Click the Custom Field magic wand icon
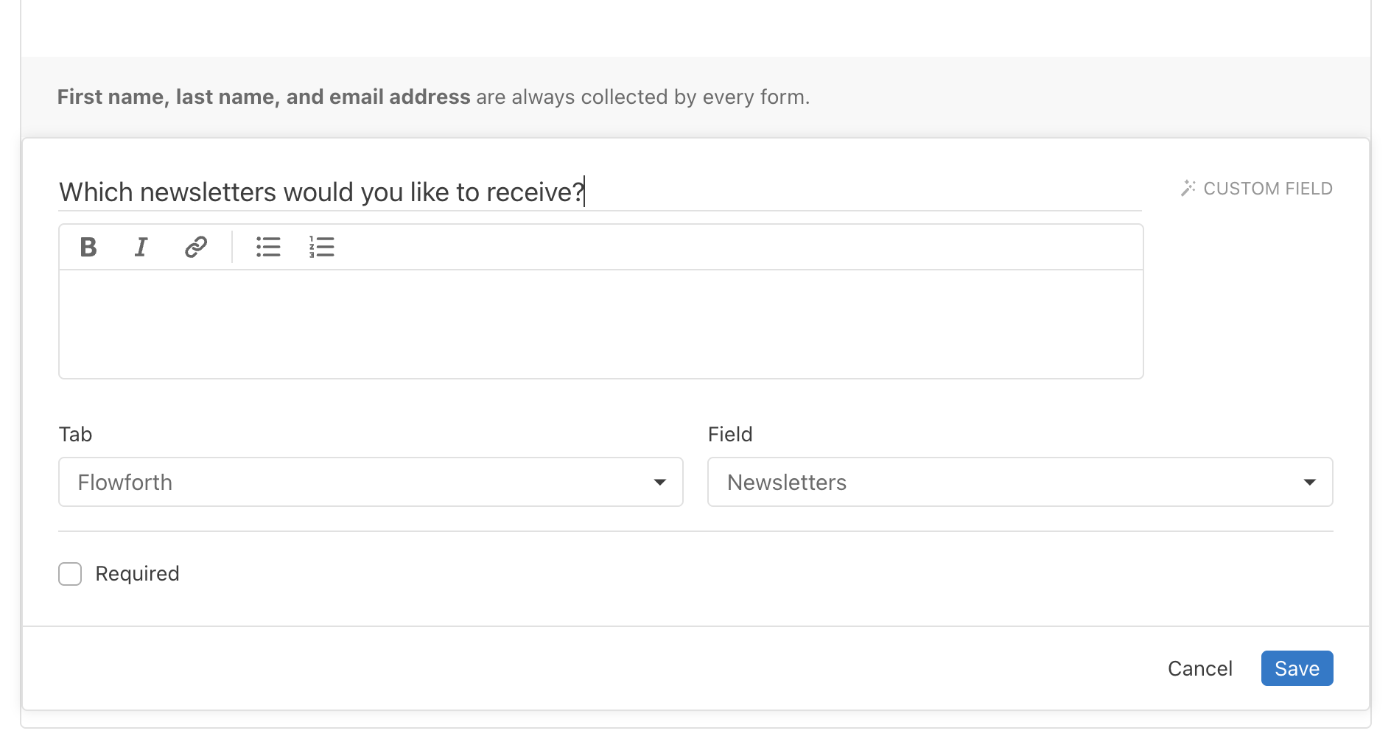The width and height of the screenshot is (1391, 753). tap(1188, 188)
